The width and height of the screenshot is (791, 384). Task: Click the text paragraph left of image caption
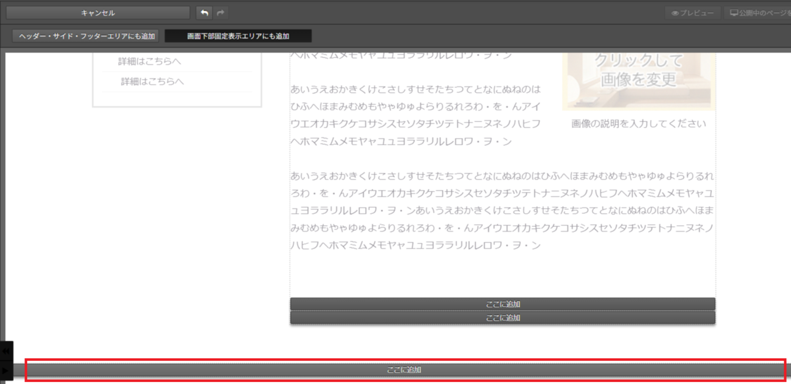tap(415, 115)
